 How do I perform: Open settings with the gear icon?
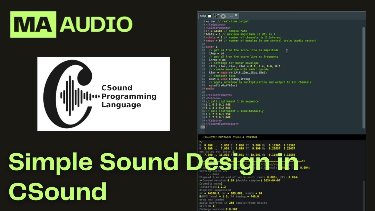click(223, 16)
